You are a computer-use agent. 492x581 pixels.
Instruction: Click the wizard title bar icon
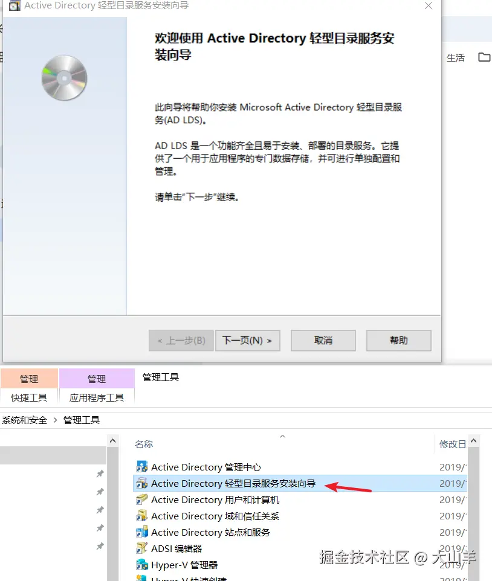[15, 5]
